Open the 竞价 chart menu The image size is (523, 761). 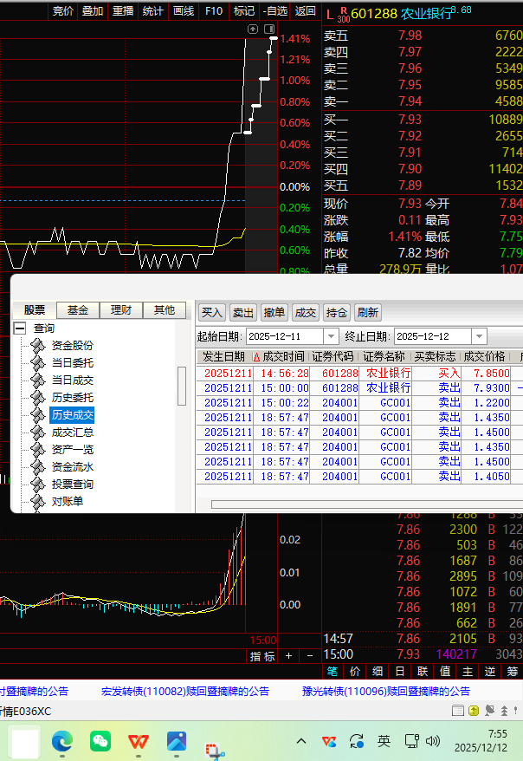[62, 10]
